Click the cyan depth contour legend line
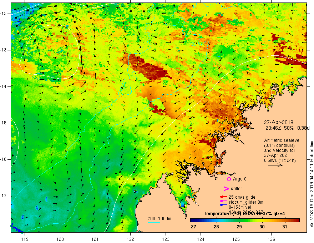The height and width of the screenshot is (243, 314). pos(154,222)
